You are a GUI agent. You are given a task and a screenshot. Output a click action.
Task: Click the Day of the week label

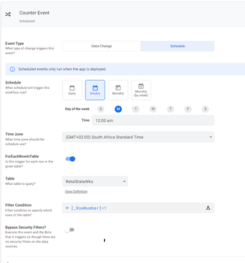click(x=77, y=109)
